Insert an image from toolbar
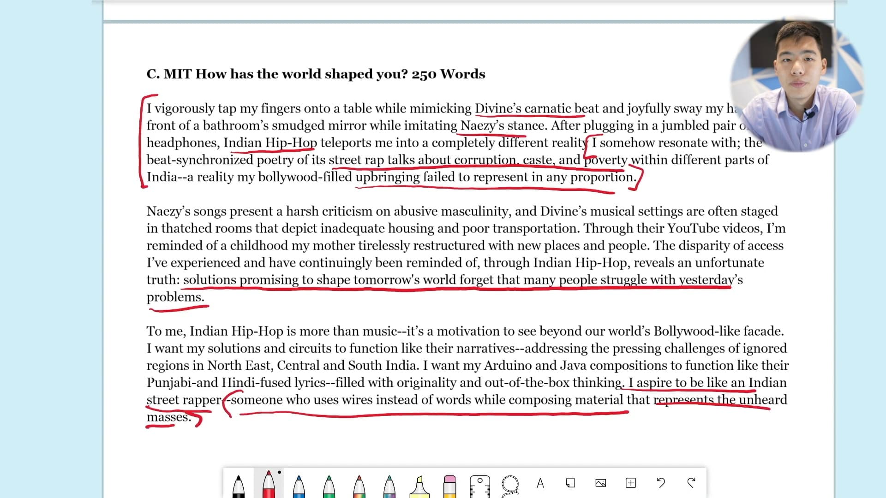The height and width of the screenshot is (498, 886). tap(600, 483)
